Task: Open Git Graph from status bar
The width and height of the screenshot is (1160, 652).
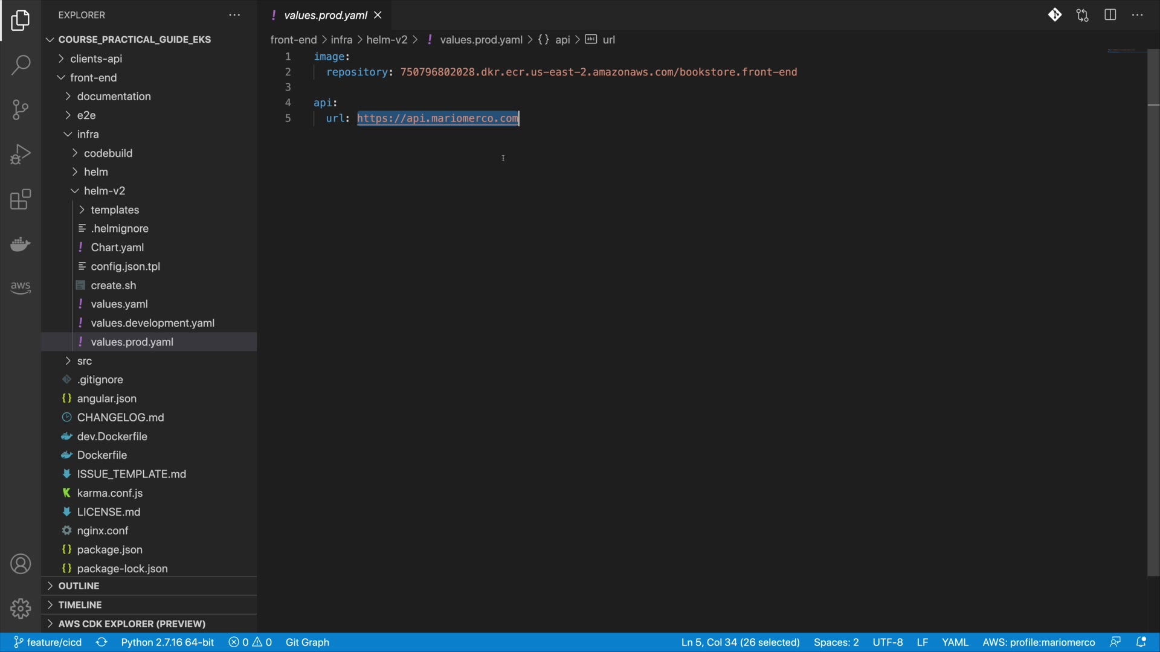Action: point(307,642)
